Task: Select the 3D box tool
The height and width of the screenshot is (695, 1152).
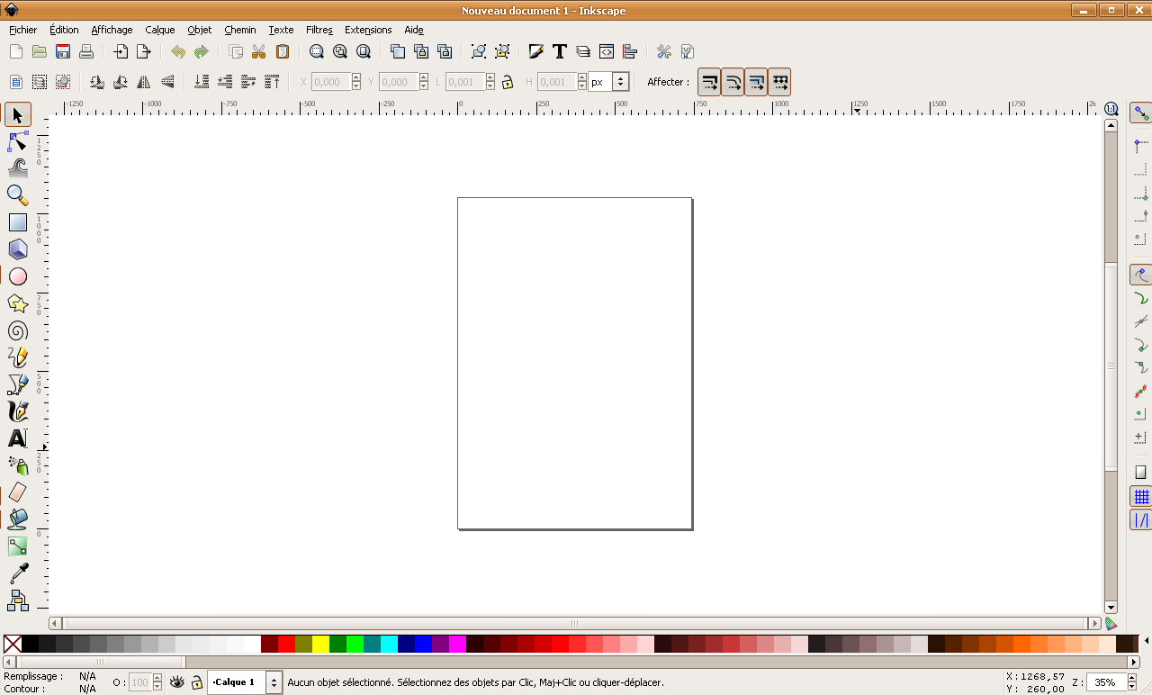Action: pos(17,249)
